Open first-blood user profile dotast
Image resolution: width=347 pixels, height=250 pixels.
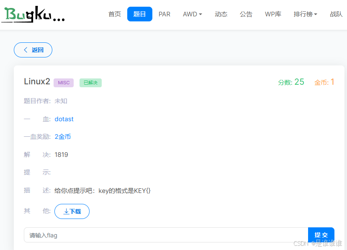tap(64, 119)
